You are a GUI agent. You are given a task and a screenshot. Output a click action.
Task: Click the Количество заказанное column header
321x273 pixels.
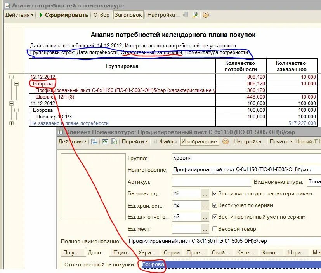292,66
